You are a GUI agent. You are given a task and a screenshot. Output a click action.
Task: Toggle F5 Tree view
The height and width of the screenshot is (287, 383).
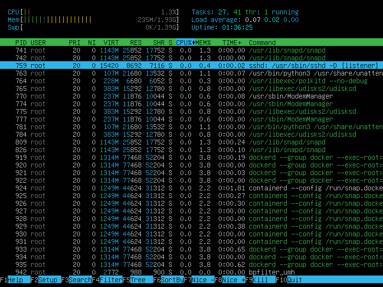137,280
